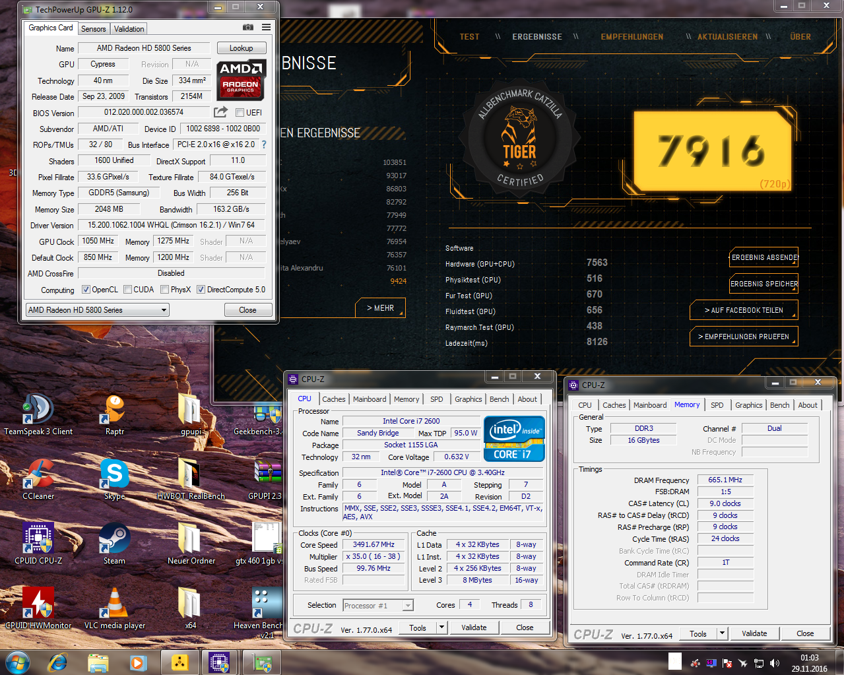Image resolution: width=844 pixels, height=675 pixels.
Task: Open the TeamSpeak 3 Client desktop icon
Action: [x=38, y=414]
